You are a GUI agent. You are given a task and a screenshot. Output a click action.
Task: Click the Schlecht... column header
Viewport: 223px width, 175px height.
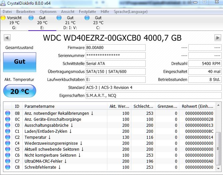click(143, 106)
